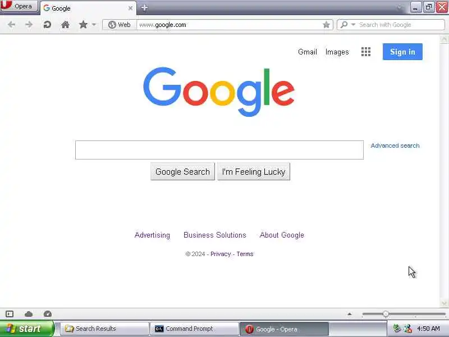The height and width of the screenshot is (337, 449).
Task: Expand the search engine dropdown arrow
Action: [354, 25]
